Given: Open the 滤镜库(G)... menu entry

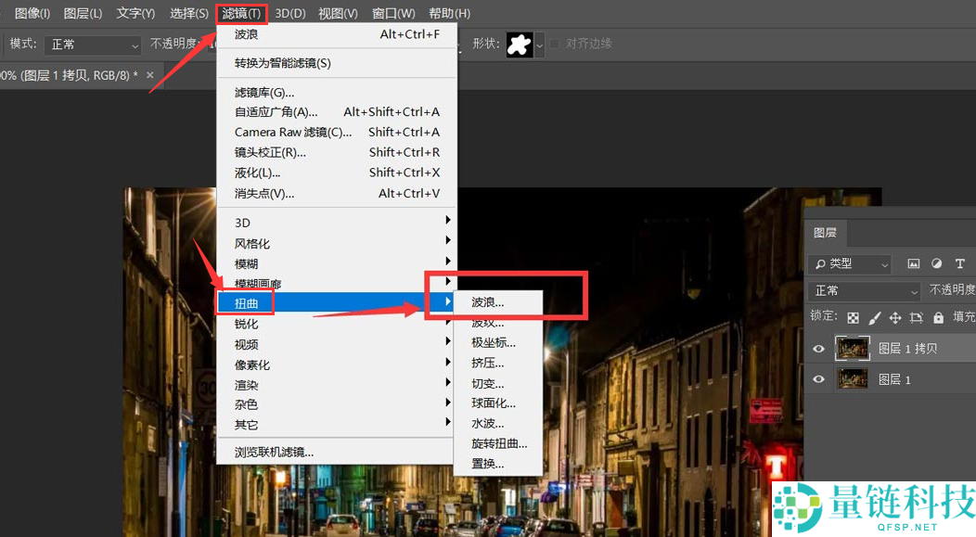Looking at the screenshot, I should [x=264, y=92].
